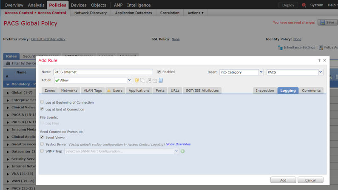Click the Show Overrides link
Screen dimensions: 338x190
coord(178,144)
